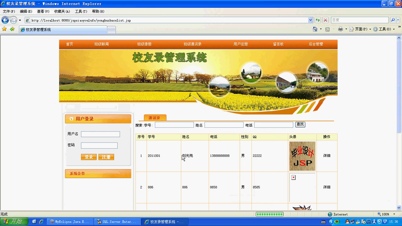Screen dimensions: 402x226
Task: Click the 查找 button
Action: (x=300, y=125)
